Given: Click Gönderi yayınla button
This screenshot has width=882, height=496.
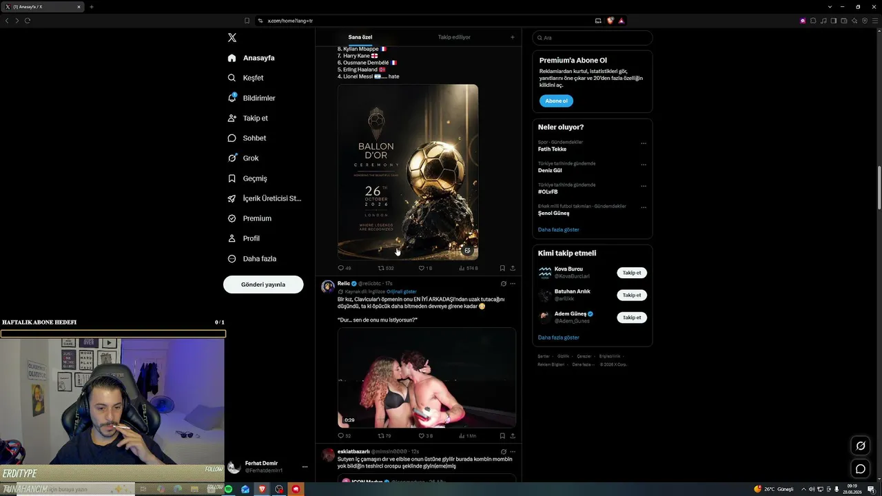Looking at the screenshot, I should click(x=263, y=285).
